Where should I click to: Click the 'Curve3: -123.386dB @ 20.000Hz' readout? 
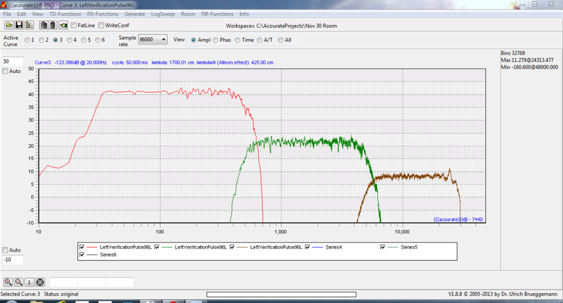(x=71, y=62)
